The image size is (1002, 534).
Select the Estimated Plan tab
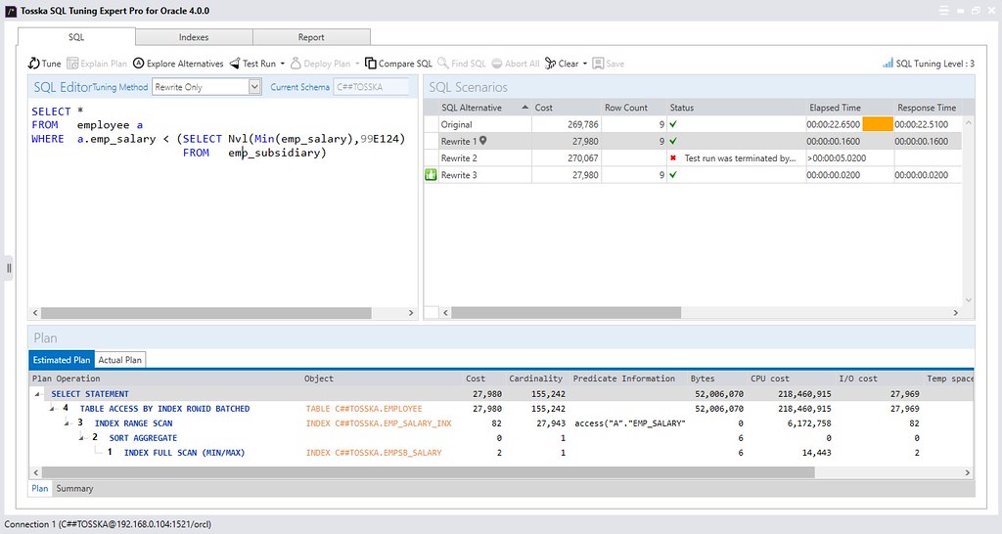[62, 360]
